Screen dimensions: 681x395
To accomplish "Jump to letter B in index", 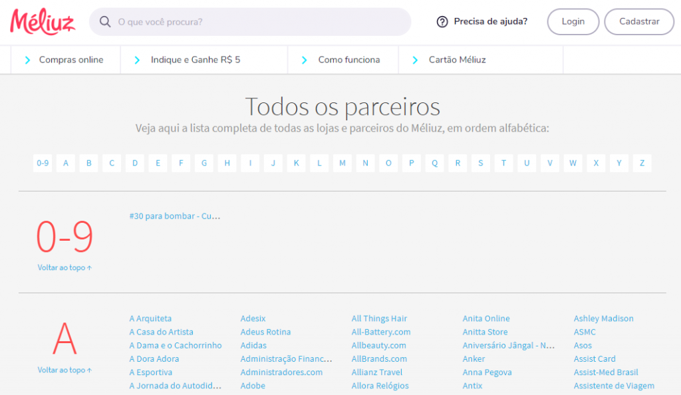I will [x=88, y=163].
